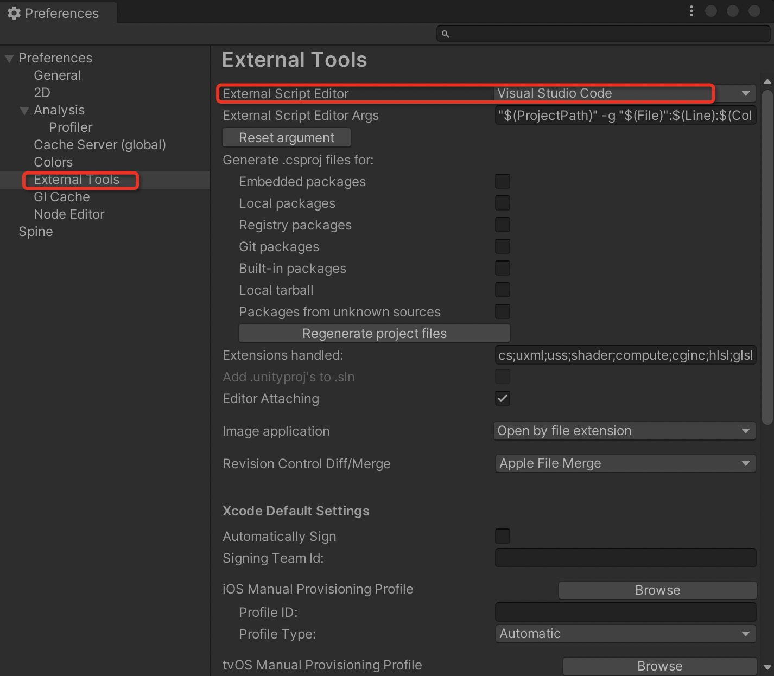Click the iOS Profile ID field
The height and width of the screenshot is (676, 774).
tap(625, 612)
